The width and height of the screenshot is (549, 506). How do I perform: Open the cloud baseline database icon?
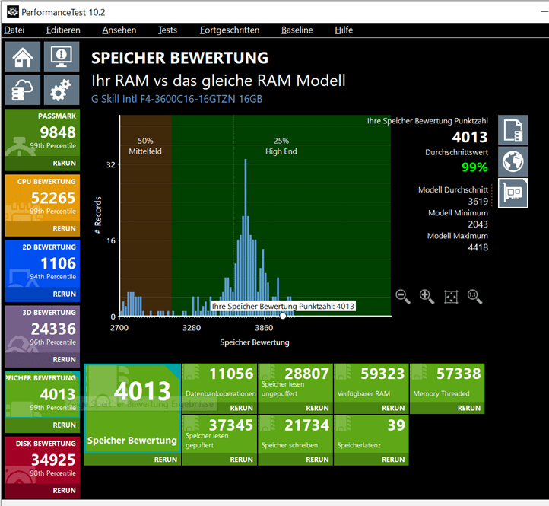(23, 90)
